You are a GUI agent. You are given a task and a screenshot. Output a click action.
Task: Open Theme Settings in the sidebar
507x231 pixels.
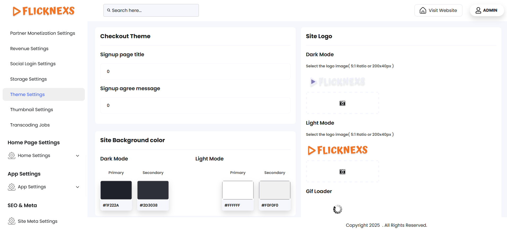[27, 94]
